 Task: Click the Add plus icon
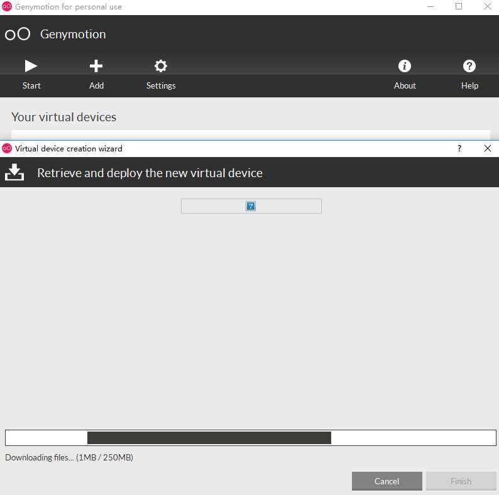point(96,66)
